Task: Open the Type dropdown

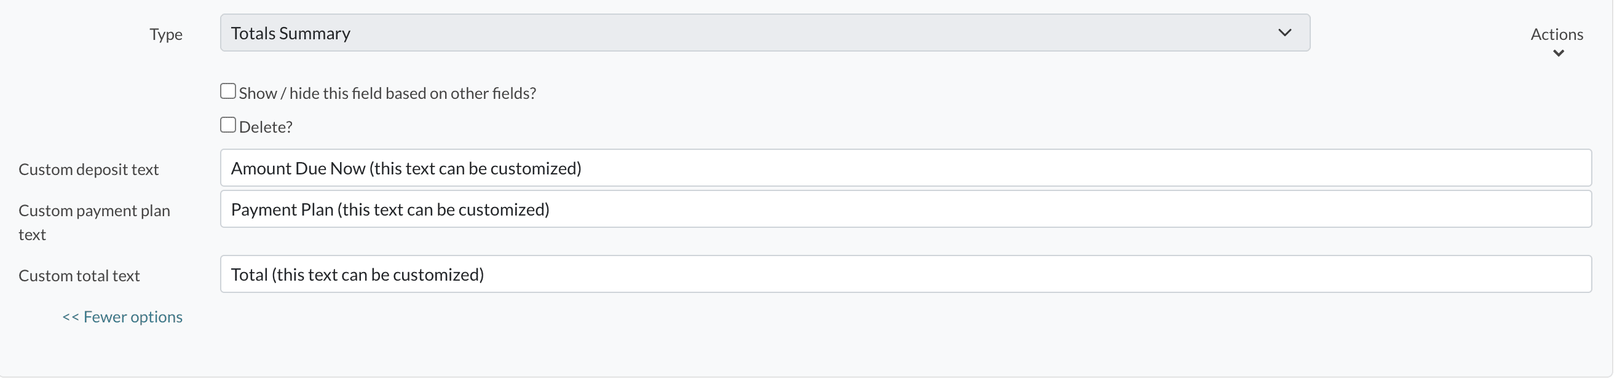Action: coord(764,33)
